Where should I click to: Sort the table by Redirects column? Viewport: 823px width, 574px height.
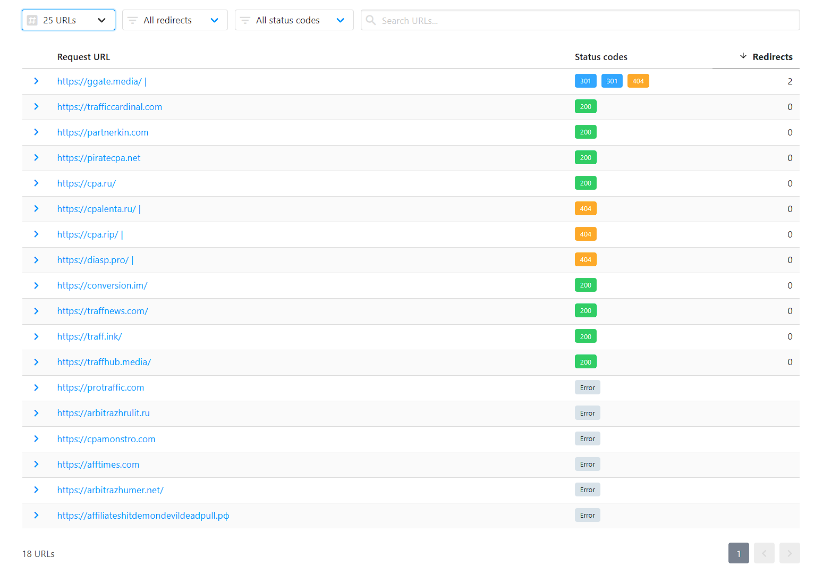(766, 57)
